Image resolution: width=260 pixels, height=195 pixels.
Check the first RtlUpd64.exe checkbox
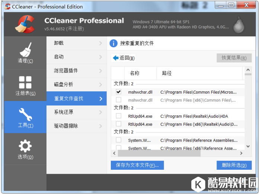[x=118, y=116]
